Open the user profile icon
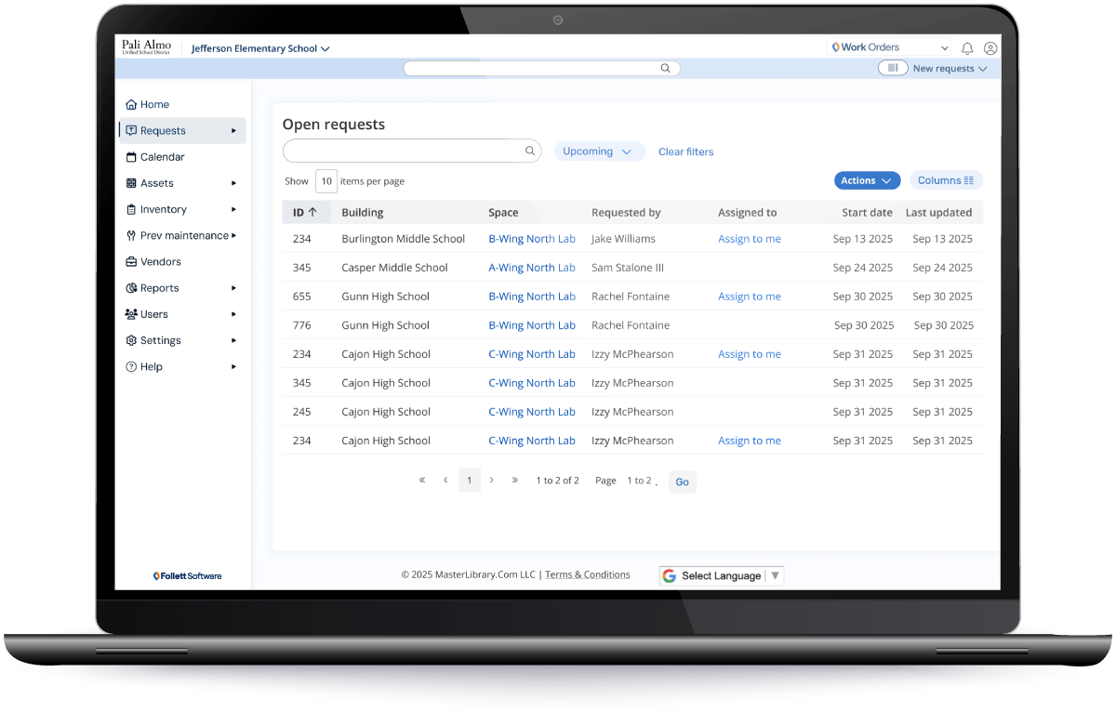 point(990,48)
